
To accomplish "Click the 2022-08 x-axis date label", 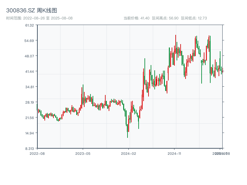I will (37, 153).
